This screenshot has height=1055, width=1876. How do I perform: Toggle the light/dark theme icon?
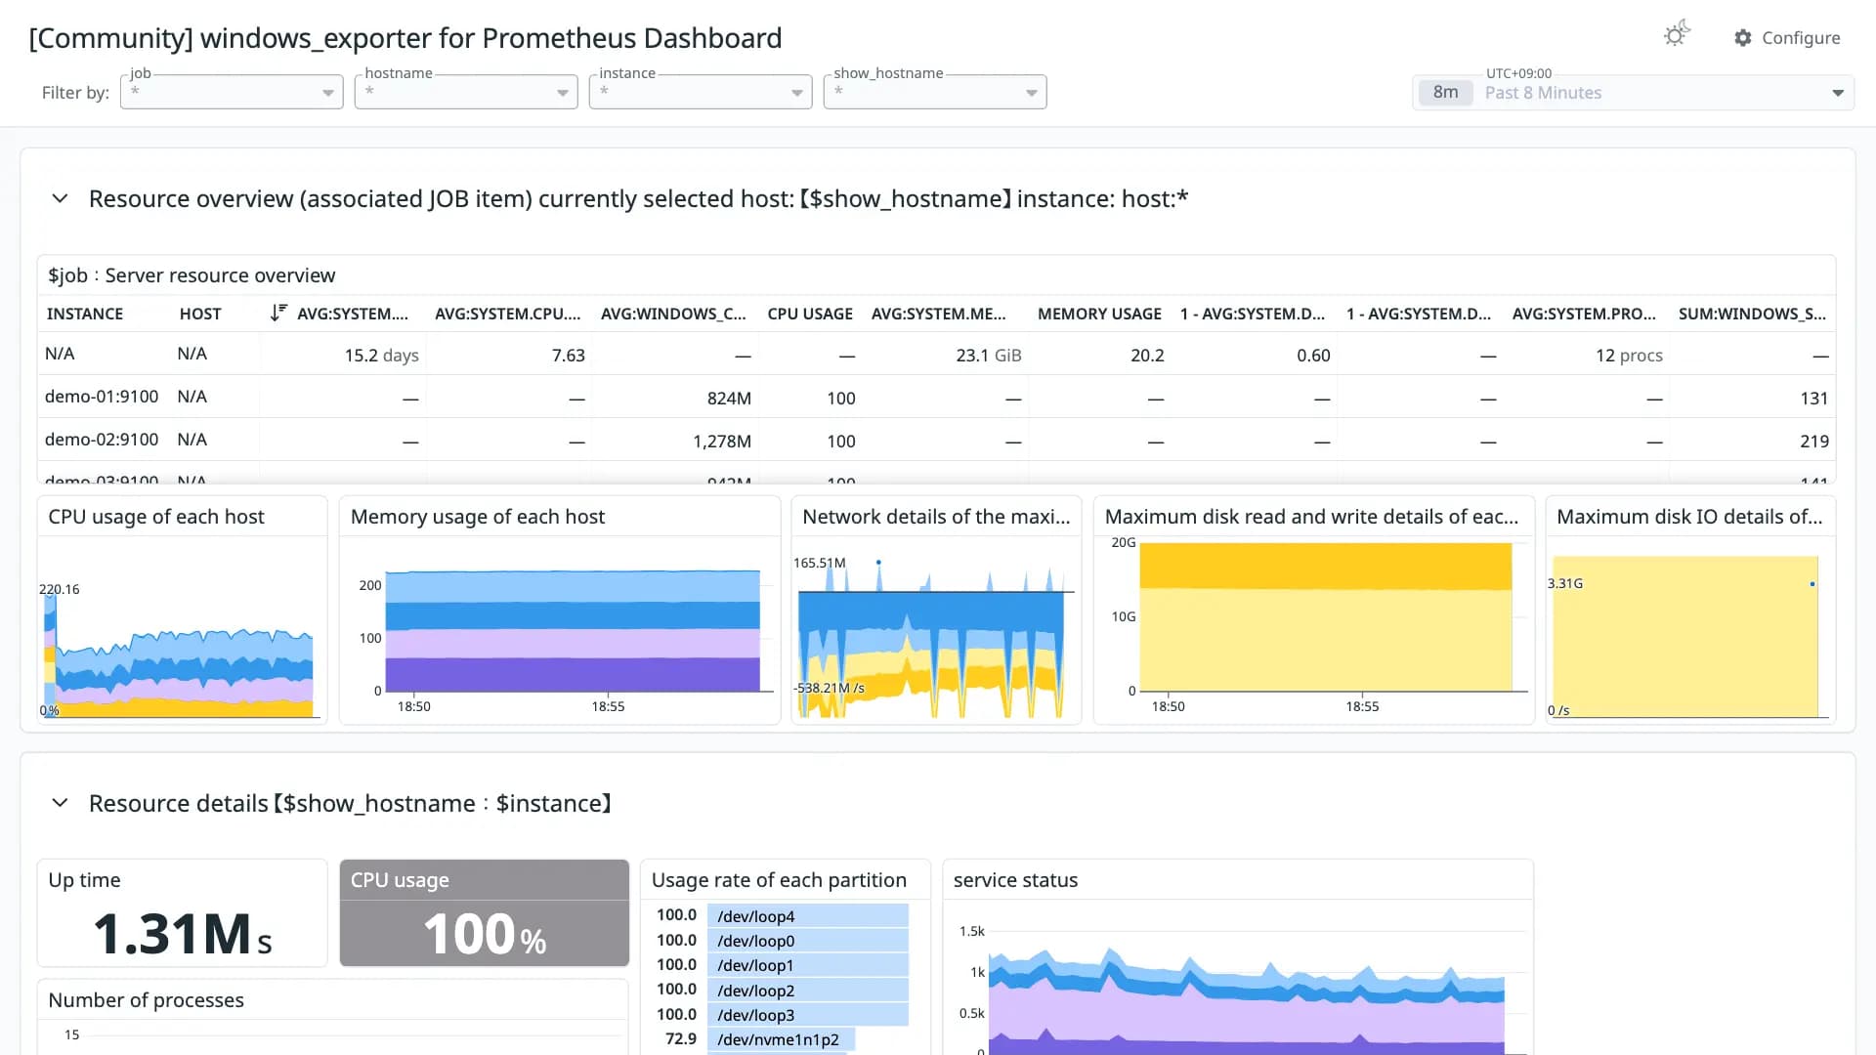(x=1677, y=35)
